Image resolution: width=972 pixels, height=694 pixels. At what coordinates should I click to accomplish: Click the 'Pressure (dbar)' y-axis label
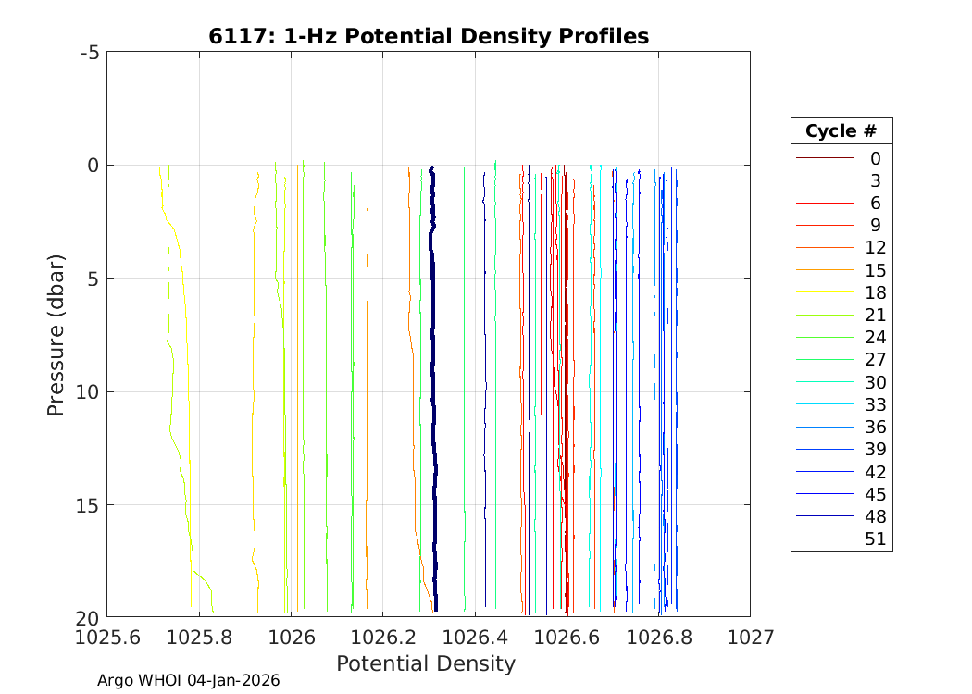56,334
